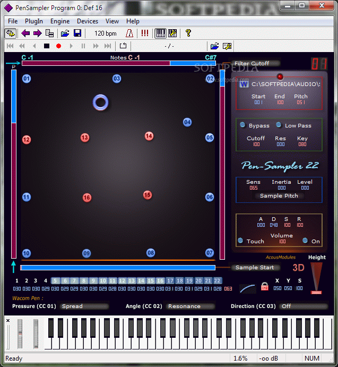Pause playback in transport bar
The image size is (338, 367).
(x=83, y=46)
